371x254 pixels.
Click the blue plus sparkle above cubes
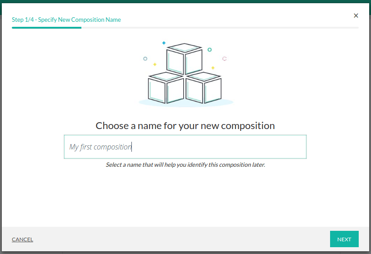164,43
